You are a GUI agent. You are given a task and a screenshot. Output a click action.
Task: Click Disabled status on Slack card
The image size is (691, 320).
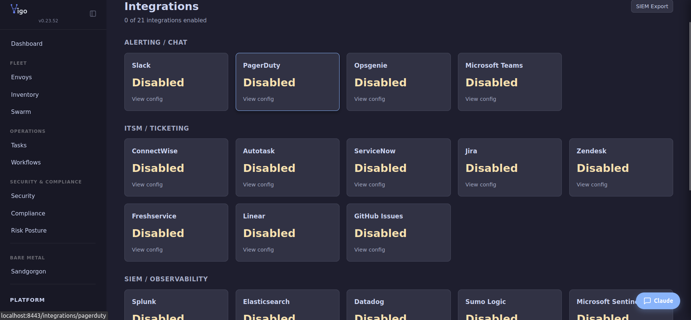pos(158,83)
